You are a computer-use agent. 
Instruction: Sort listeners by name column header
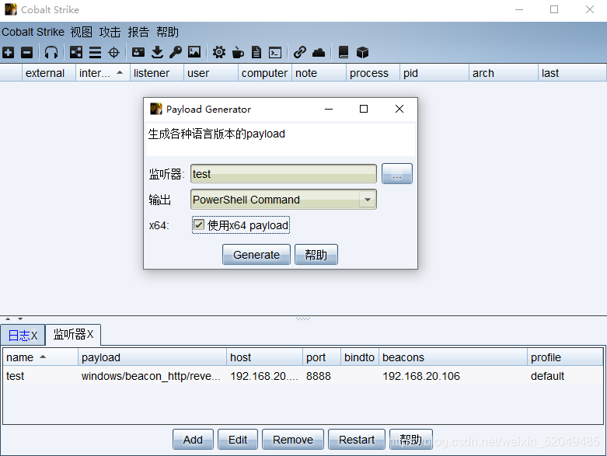[x=40, y=357]
